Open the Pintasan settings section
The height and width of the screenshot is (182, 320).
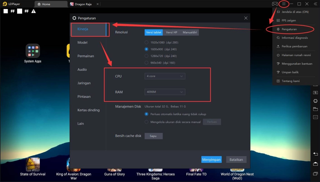84,97
